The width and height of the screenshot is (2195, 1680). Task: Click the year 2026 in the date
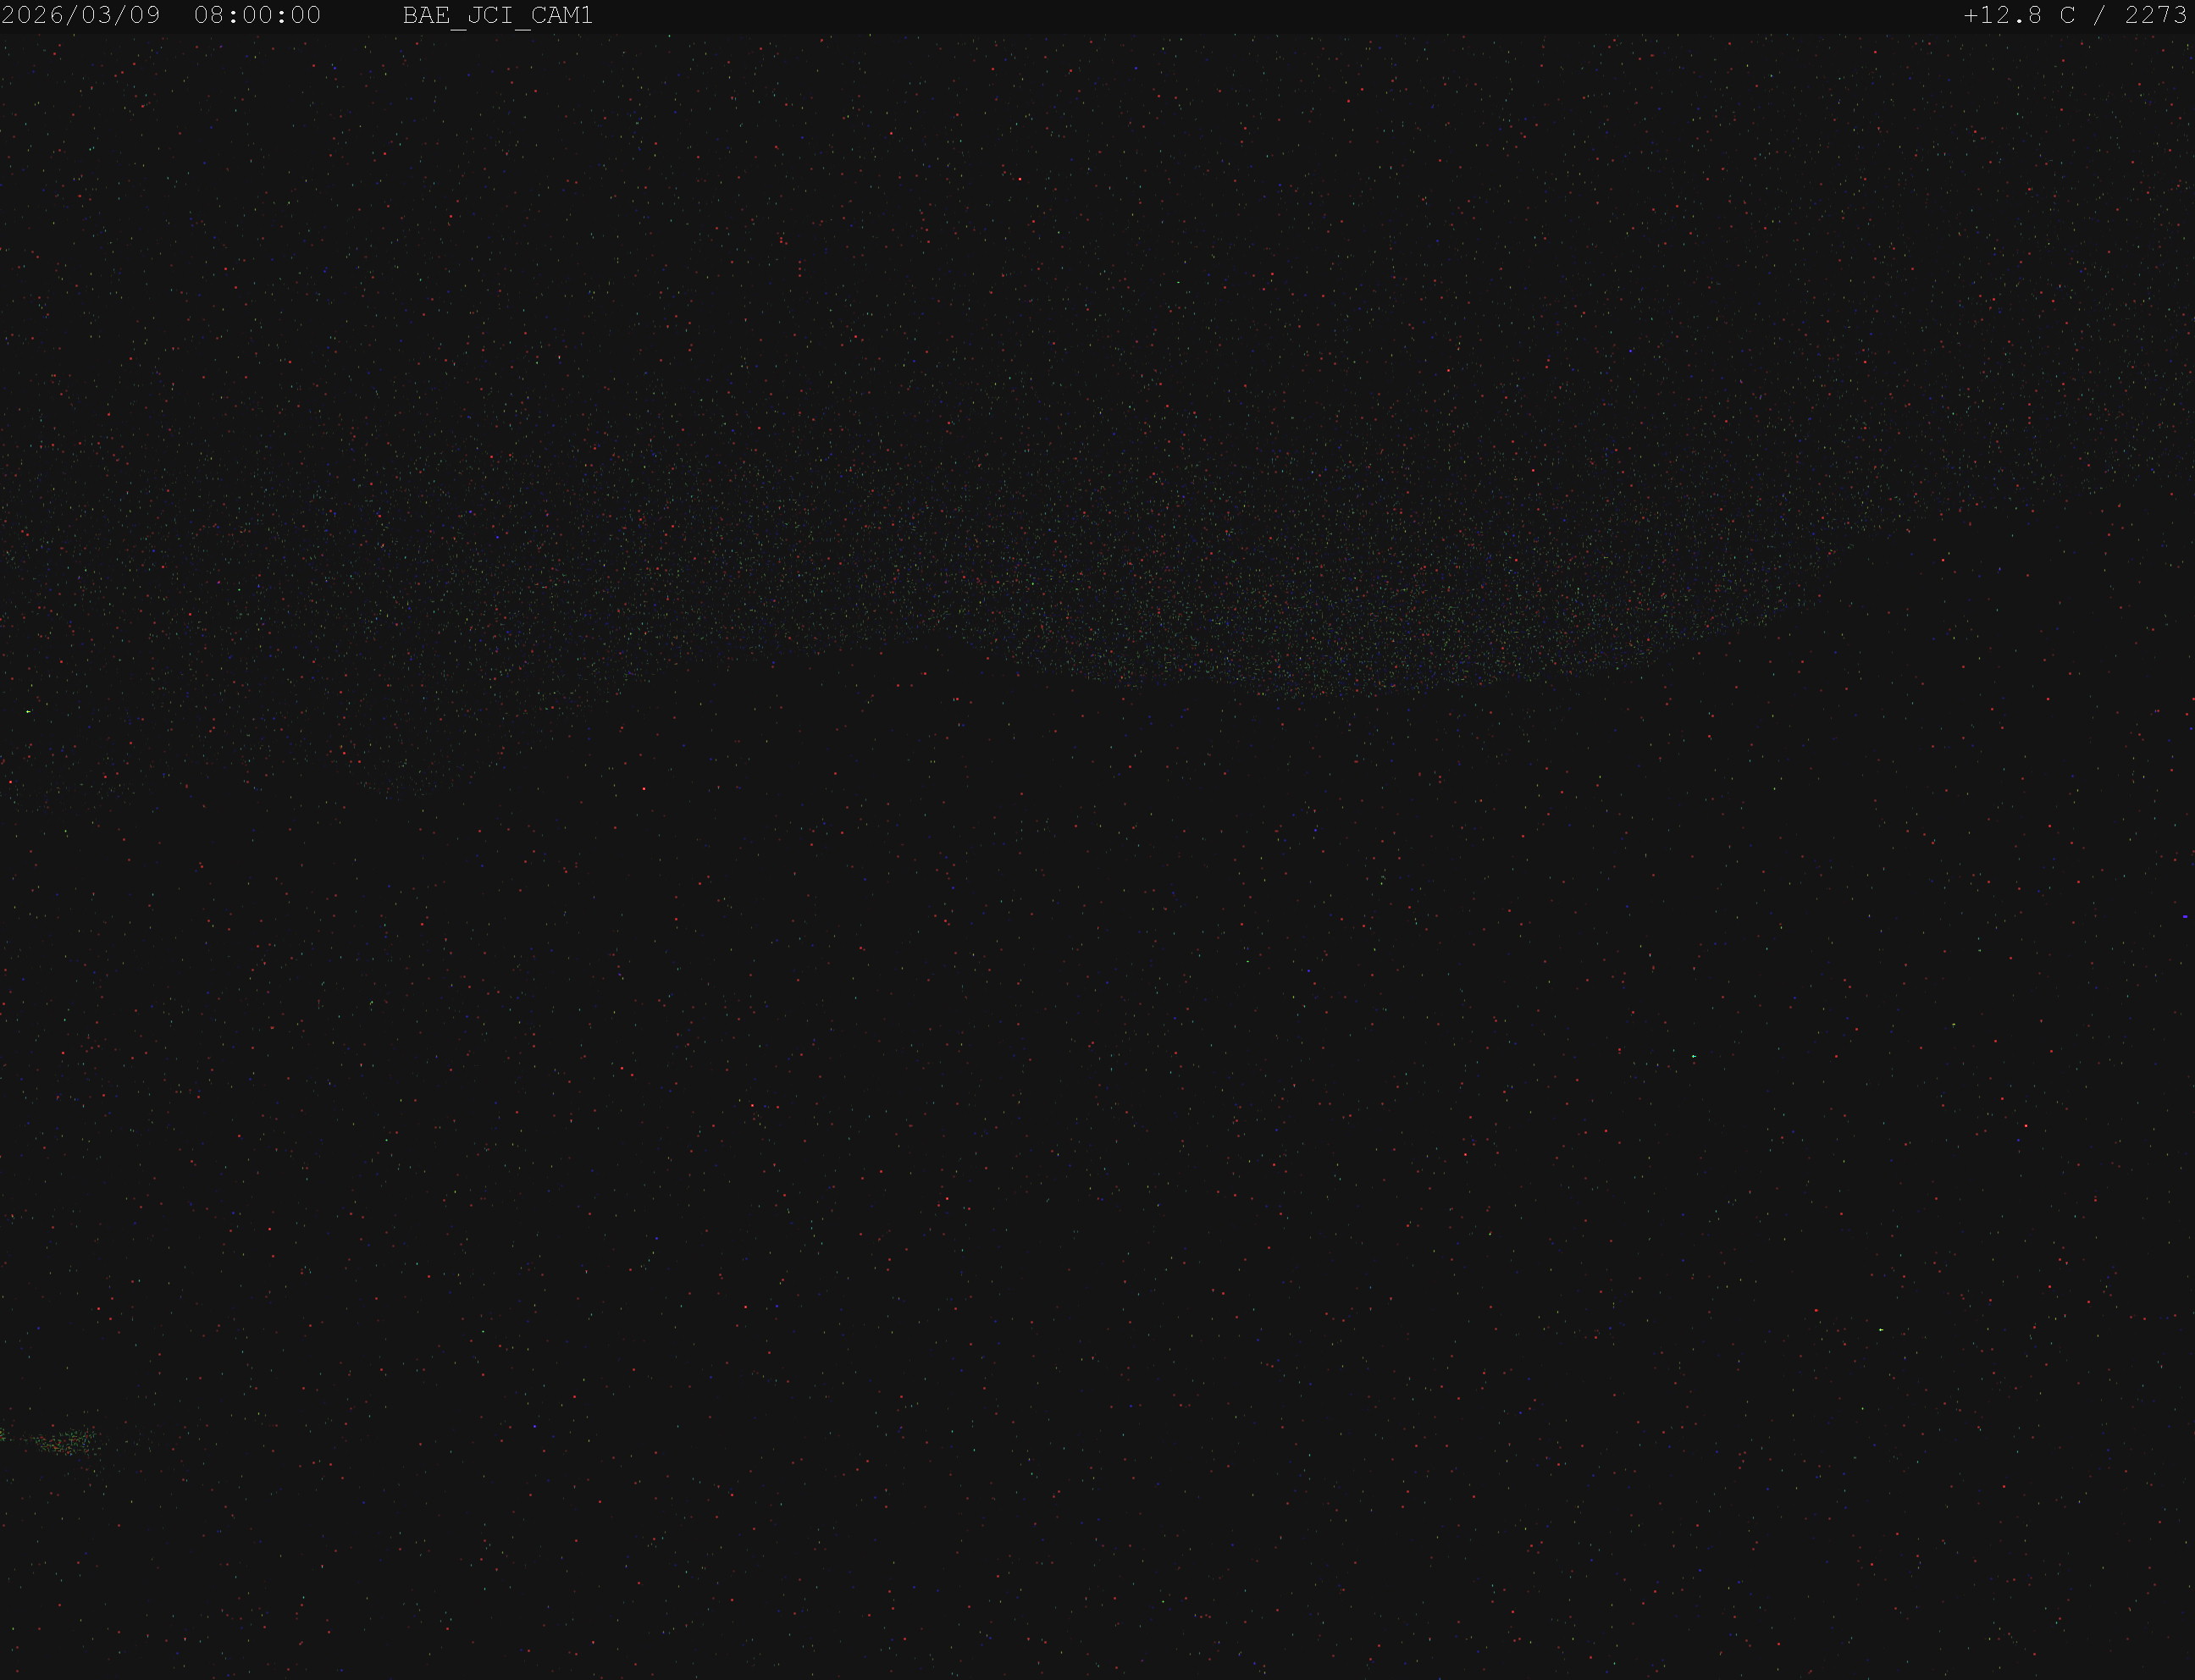point(33,16)
